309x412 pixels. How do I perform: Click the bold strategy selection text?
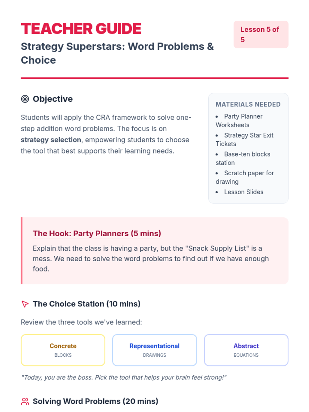51,140
